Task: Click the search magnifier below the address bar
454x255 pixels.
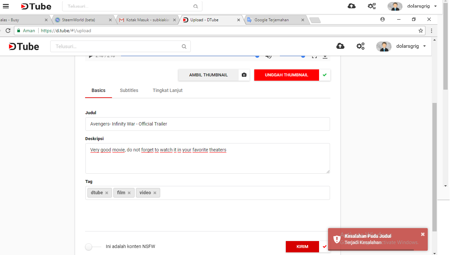Action: (184, 46)
